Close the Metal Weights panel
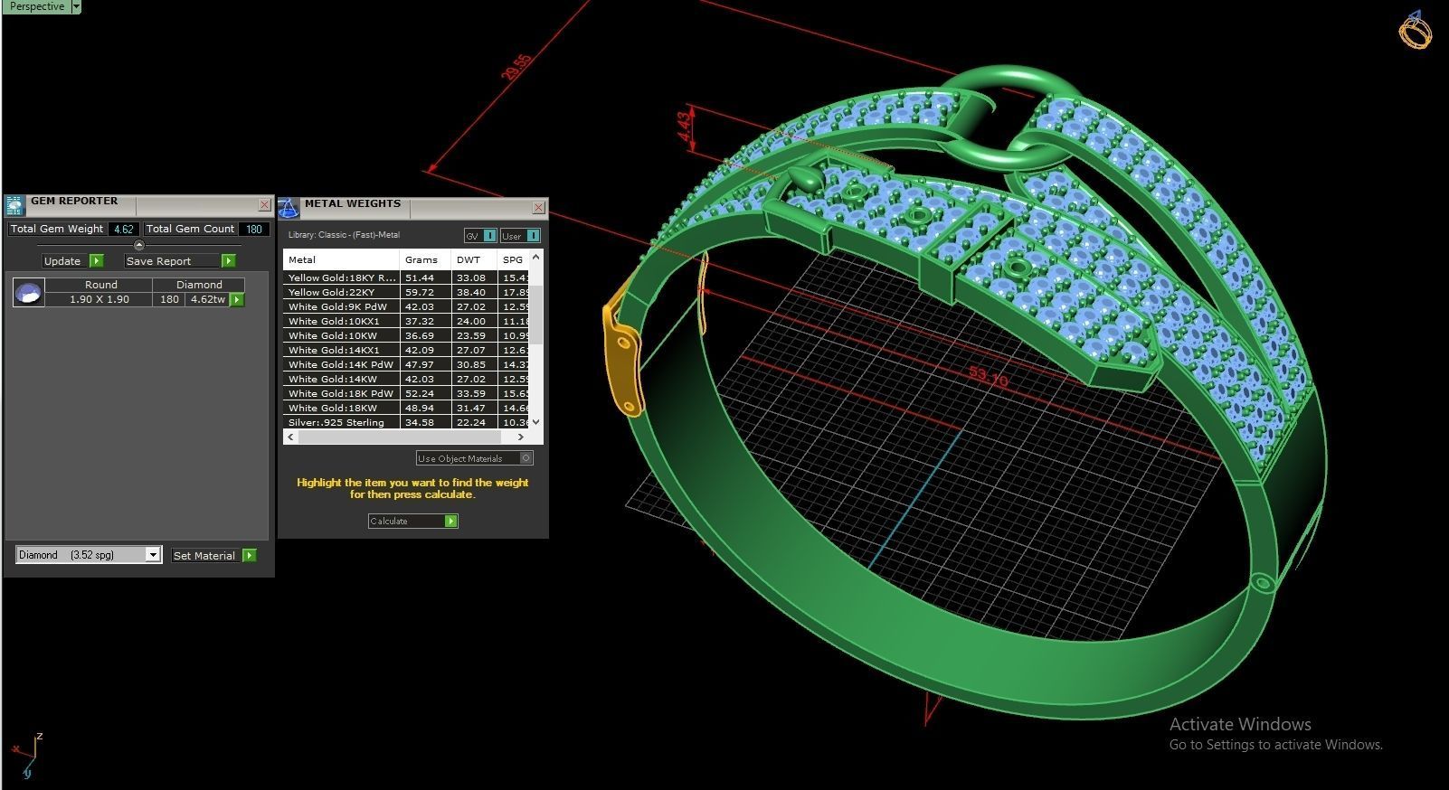This screenshot has height=790, width=1449. (538, 208)
